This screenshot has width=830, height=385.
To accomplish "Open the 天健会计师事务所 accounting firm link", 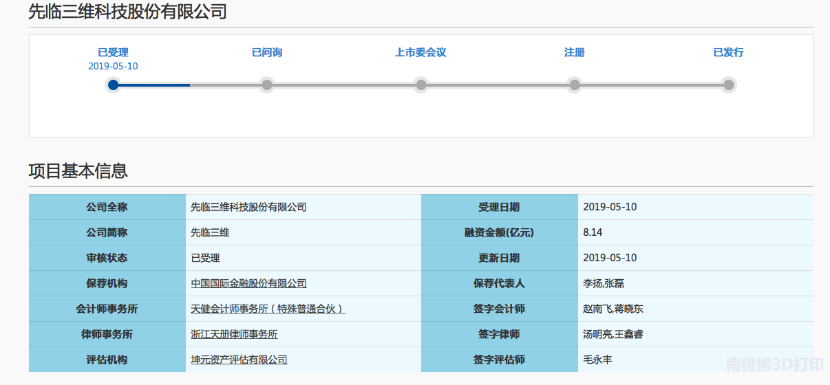I will [x=268, y=309].
